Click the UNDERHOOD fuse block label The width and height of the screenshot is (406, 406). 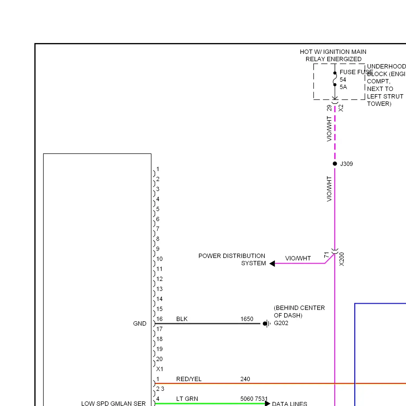pos(387,66)
